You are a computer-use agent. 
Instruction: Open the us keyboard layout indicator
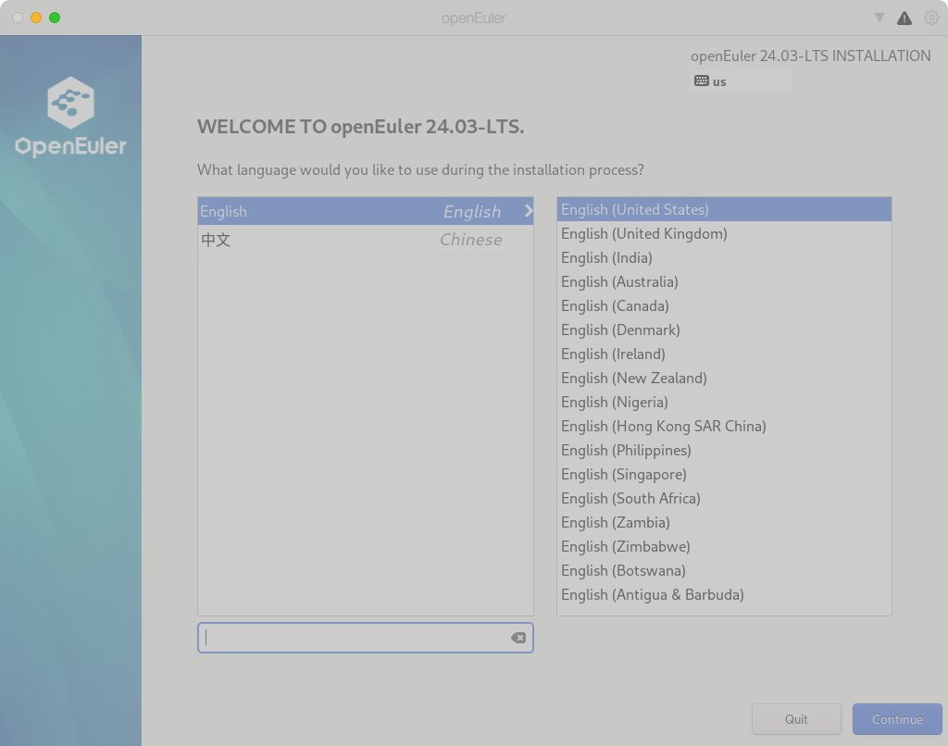pyautogui.click(x=711, y=81)
